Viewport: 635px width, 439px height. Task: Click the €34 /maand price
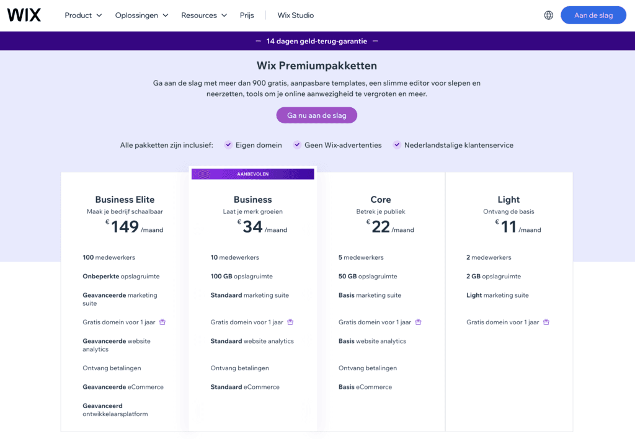tap(262, 227)
